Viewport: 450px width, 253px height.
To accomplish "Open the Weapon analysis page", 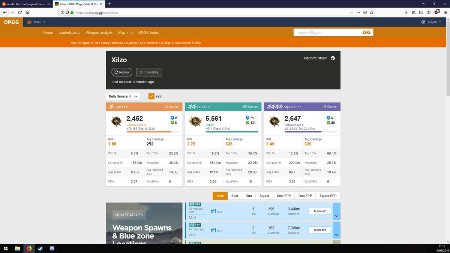I will pyautogui.click(x=99, y=33).
